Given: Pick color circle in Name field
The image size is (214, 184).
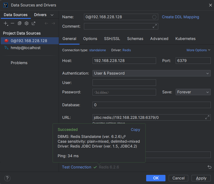Looking at the screenshot, I should 154,17.
